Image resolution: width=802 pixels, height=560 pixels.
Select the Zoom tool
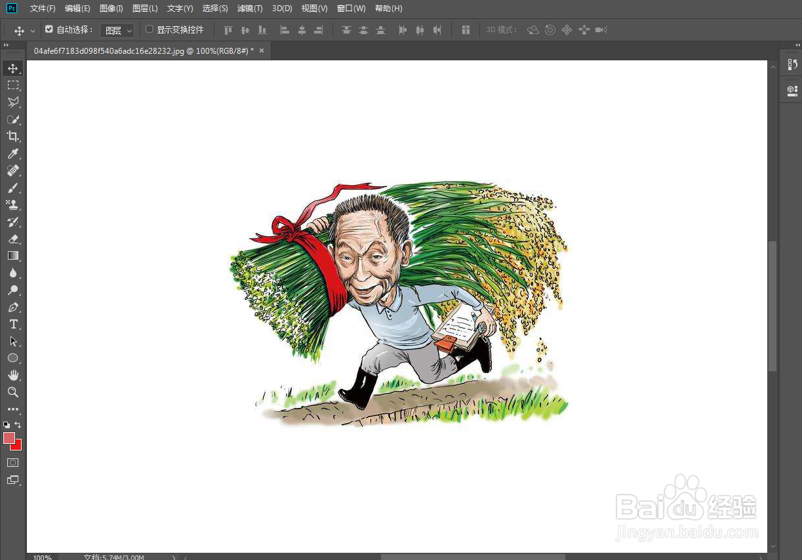(x=13, y=392)
